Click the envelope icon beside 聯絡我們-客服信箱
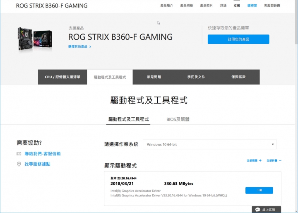 (19, 154)
